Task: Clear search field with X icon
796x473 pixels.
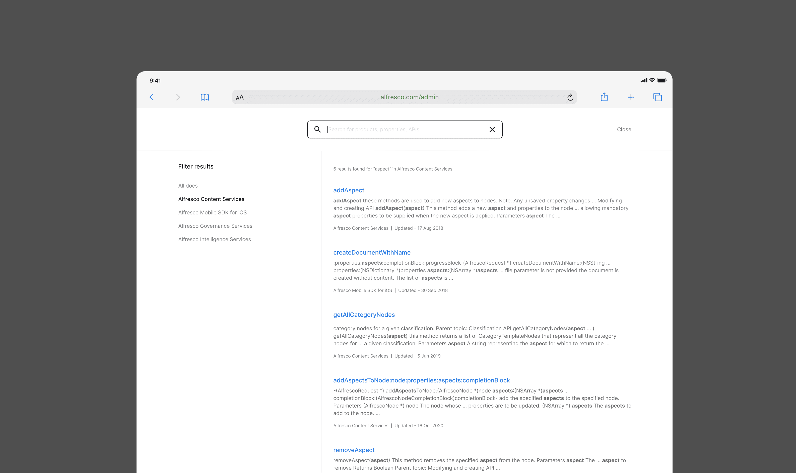Action: [x=492, y=129]
